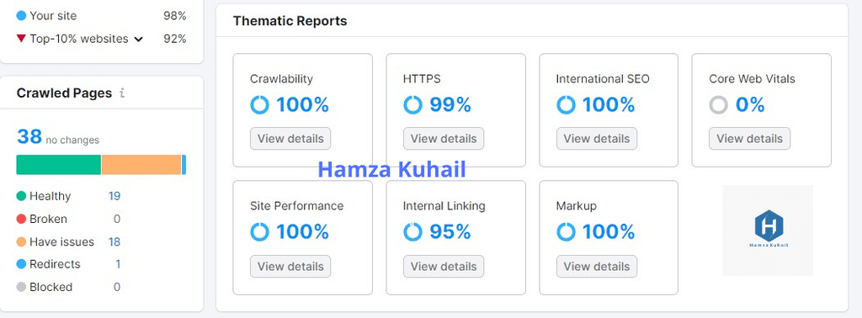Select the Redirects count 1
The image size is (862, 318).
click(118, 264)
